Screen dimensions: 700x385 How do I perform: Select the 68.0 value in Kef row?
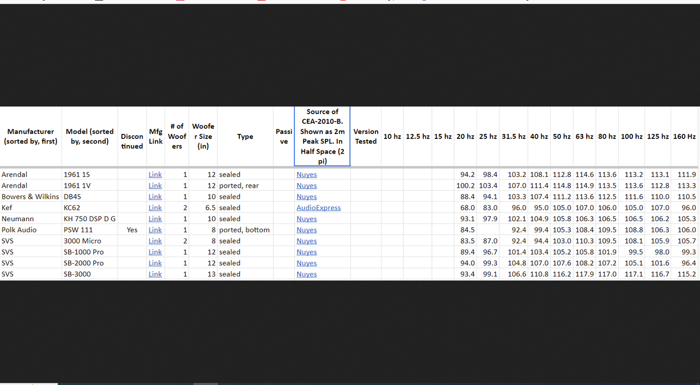point(465,208)
